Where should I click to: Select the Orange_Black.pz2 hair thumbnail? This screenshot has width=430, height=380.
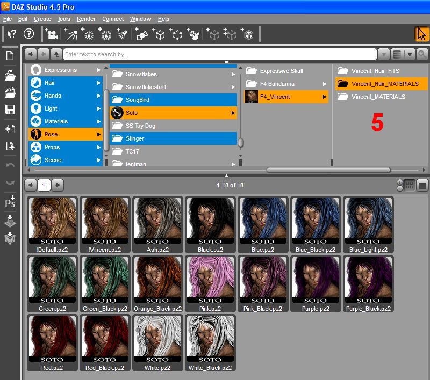click(157, 283)
